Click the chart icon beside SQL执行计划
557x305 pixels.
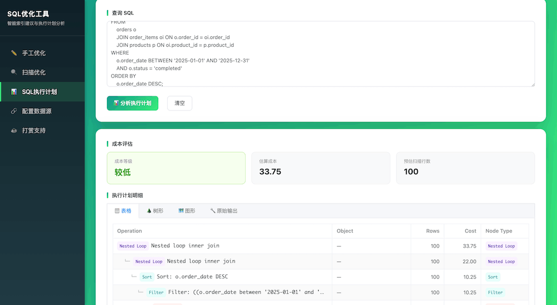tap(14, 91)
